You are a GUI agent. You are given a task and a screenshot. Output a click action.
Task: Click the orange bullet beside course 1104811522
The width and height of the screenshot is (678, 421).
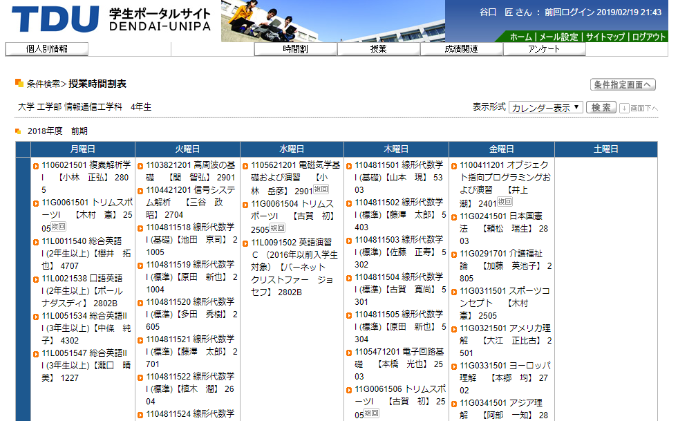pos(140,377)
